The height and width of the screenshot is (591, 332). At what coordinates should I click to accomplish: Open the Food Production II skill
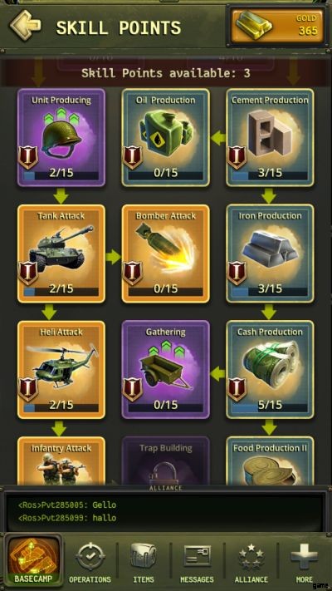point(270,461)
